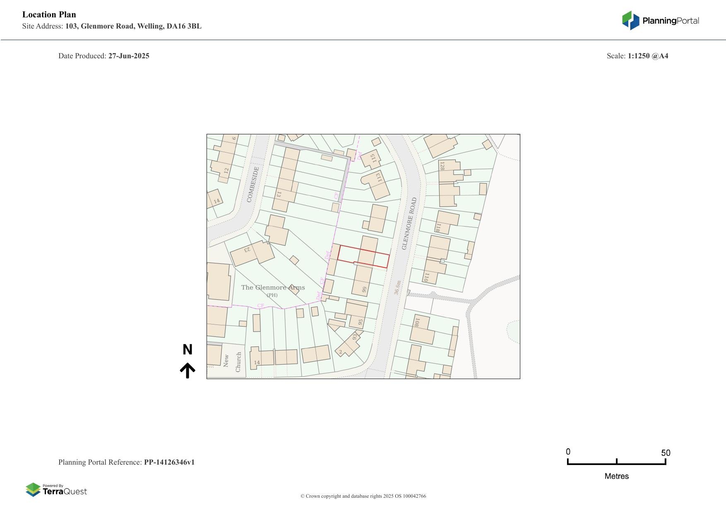Click the reference PP-14126346v1
Screen dimensions: 726x513
(169, 462)
